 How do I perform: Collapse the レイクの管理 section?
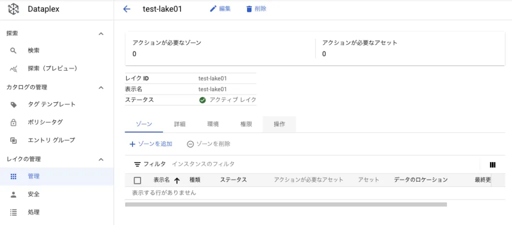101,159
